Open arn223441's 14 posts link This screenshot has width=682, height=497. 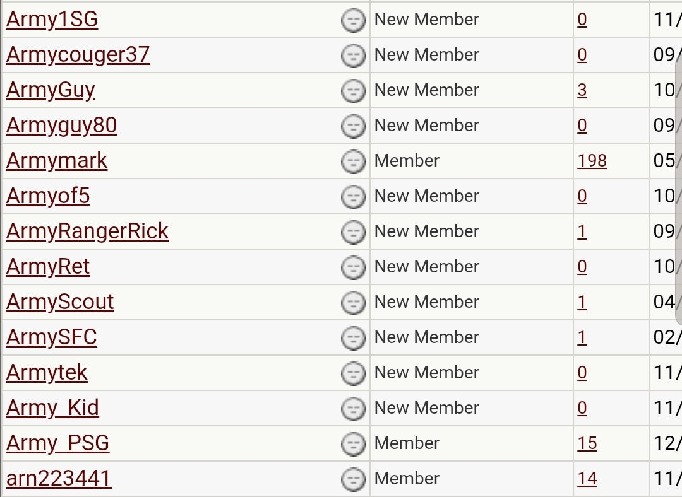click(587, 479)
